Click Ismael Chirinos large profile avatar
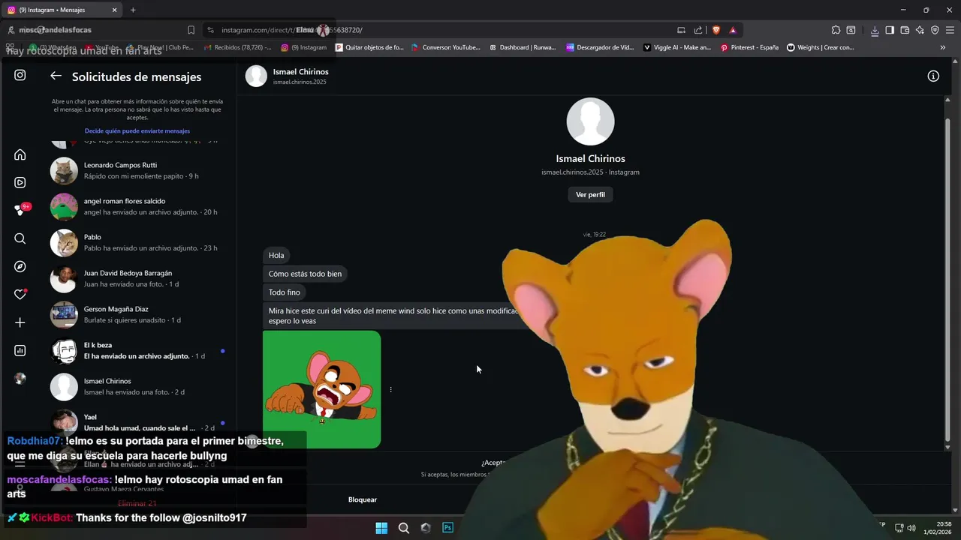Viewport: 961px width, 540px height. click(590, 121)
